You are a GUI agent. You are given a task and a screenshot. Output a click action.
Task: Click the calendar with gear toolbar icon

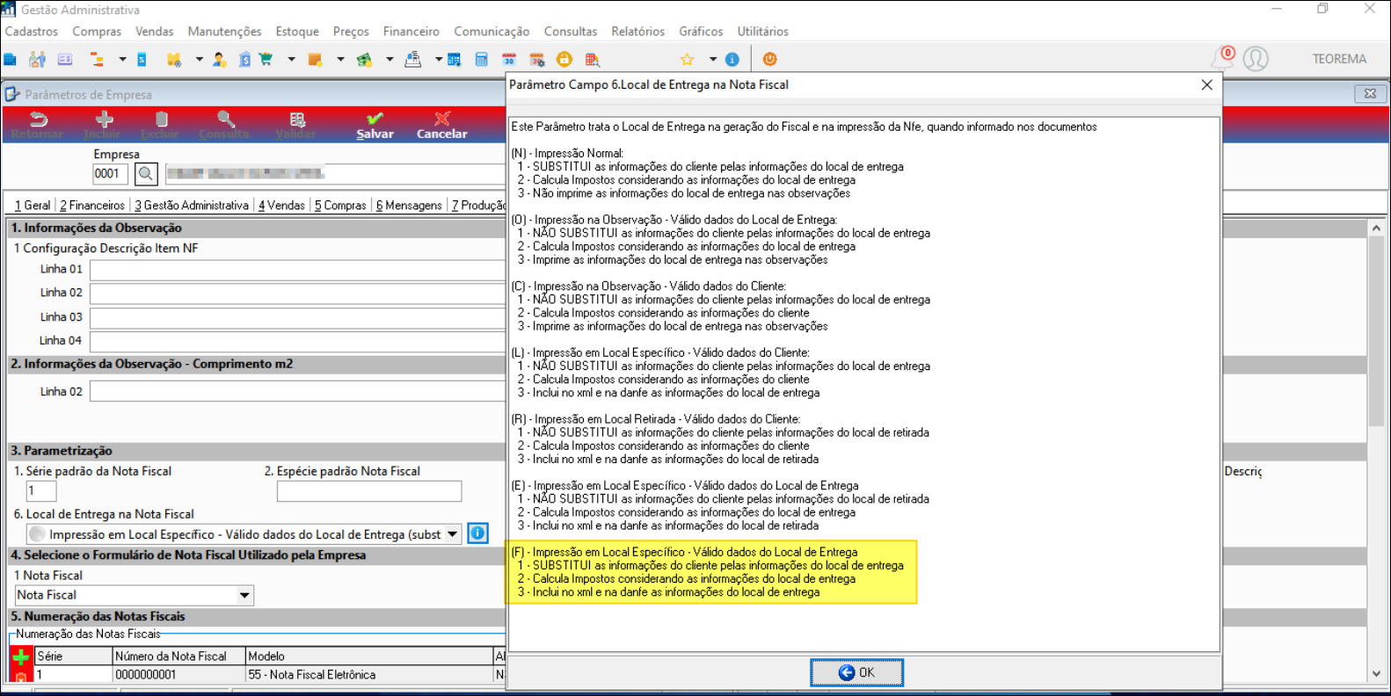pyautogui.click(x=536, y=60)
